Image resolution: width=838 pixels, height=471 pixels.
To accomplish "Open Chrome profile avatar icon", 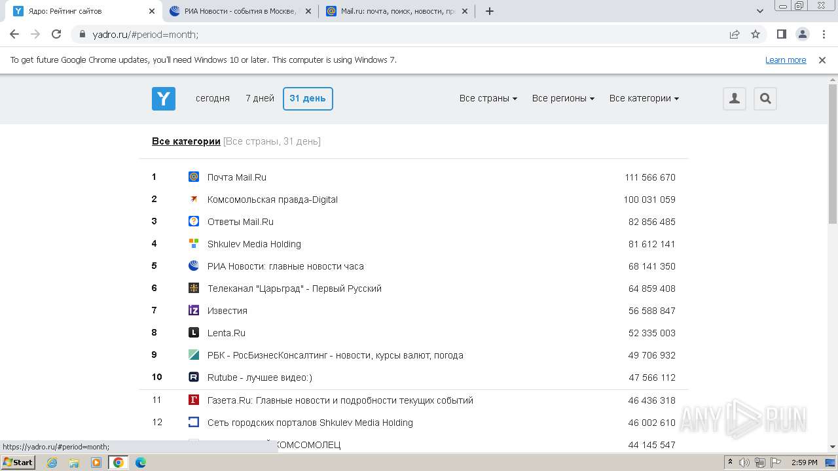I will coord(802,34).
